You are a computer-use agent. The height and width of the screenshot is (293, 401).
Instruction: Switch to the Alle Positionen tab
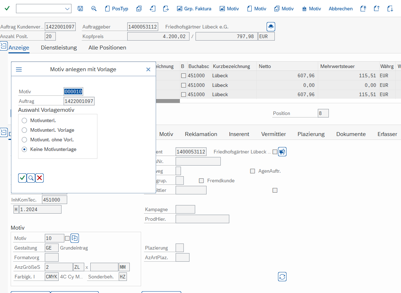pyautogui.click(x=107, y=48)
